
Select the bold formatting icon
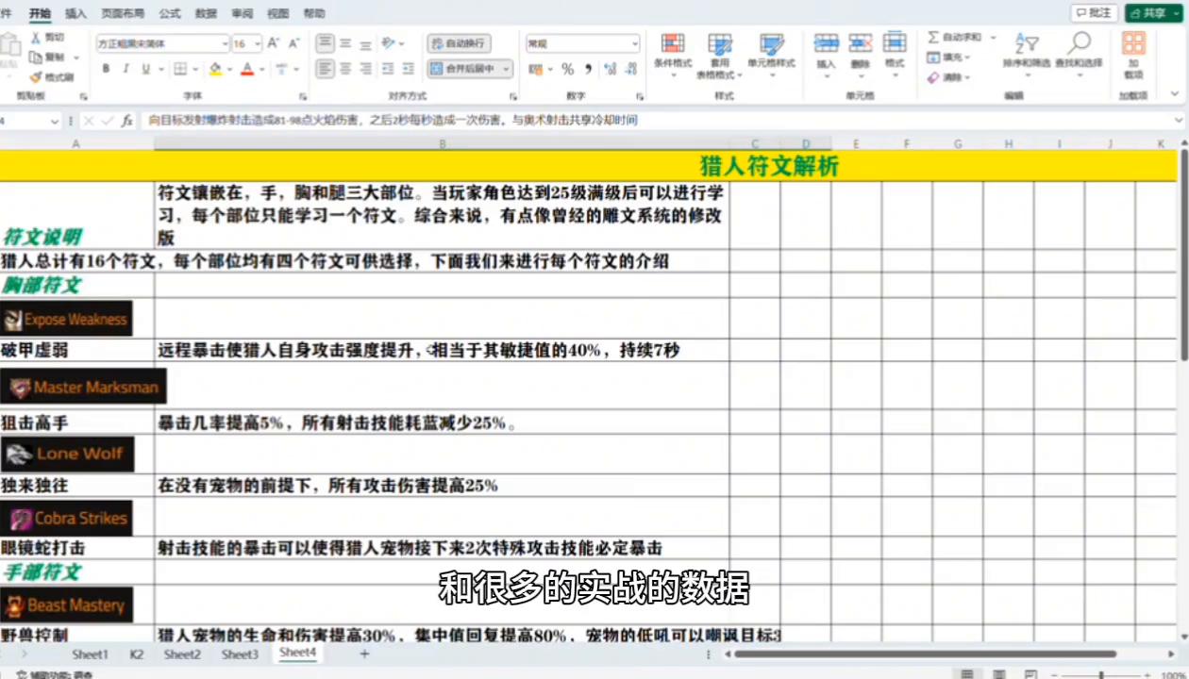click(x=106, y=68)
